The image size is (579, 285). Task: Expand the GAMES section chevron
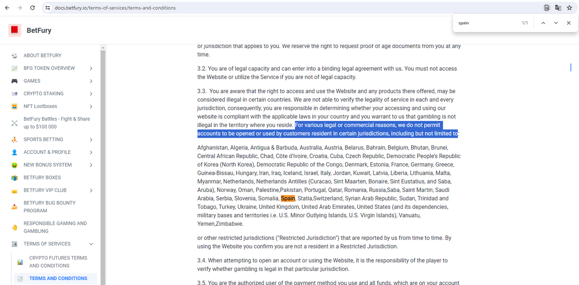point(91,81)
